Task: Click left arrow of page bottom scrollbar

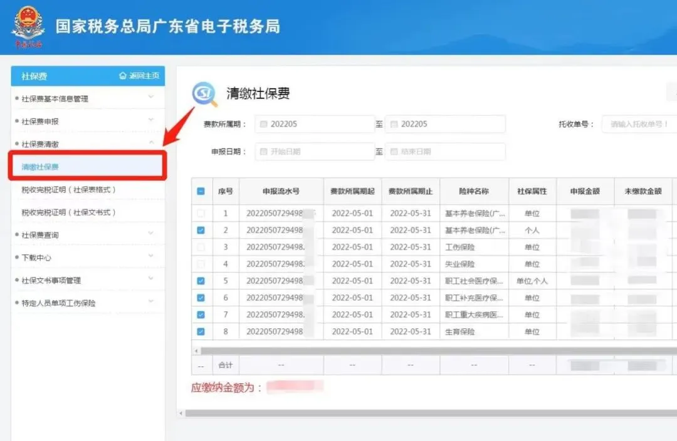Action: click(x=181, y=413)
